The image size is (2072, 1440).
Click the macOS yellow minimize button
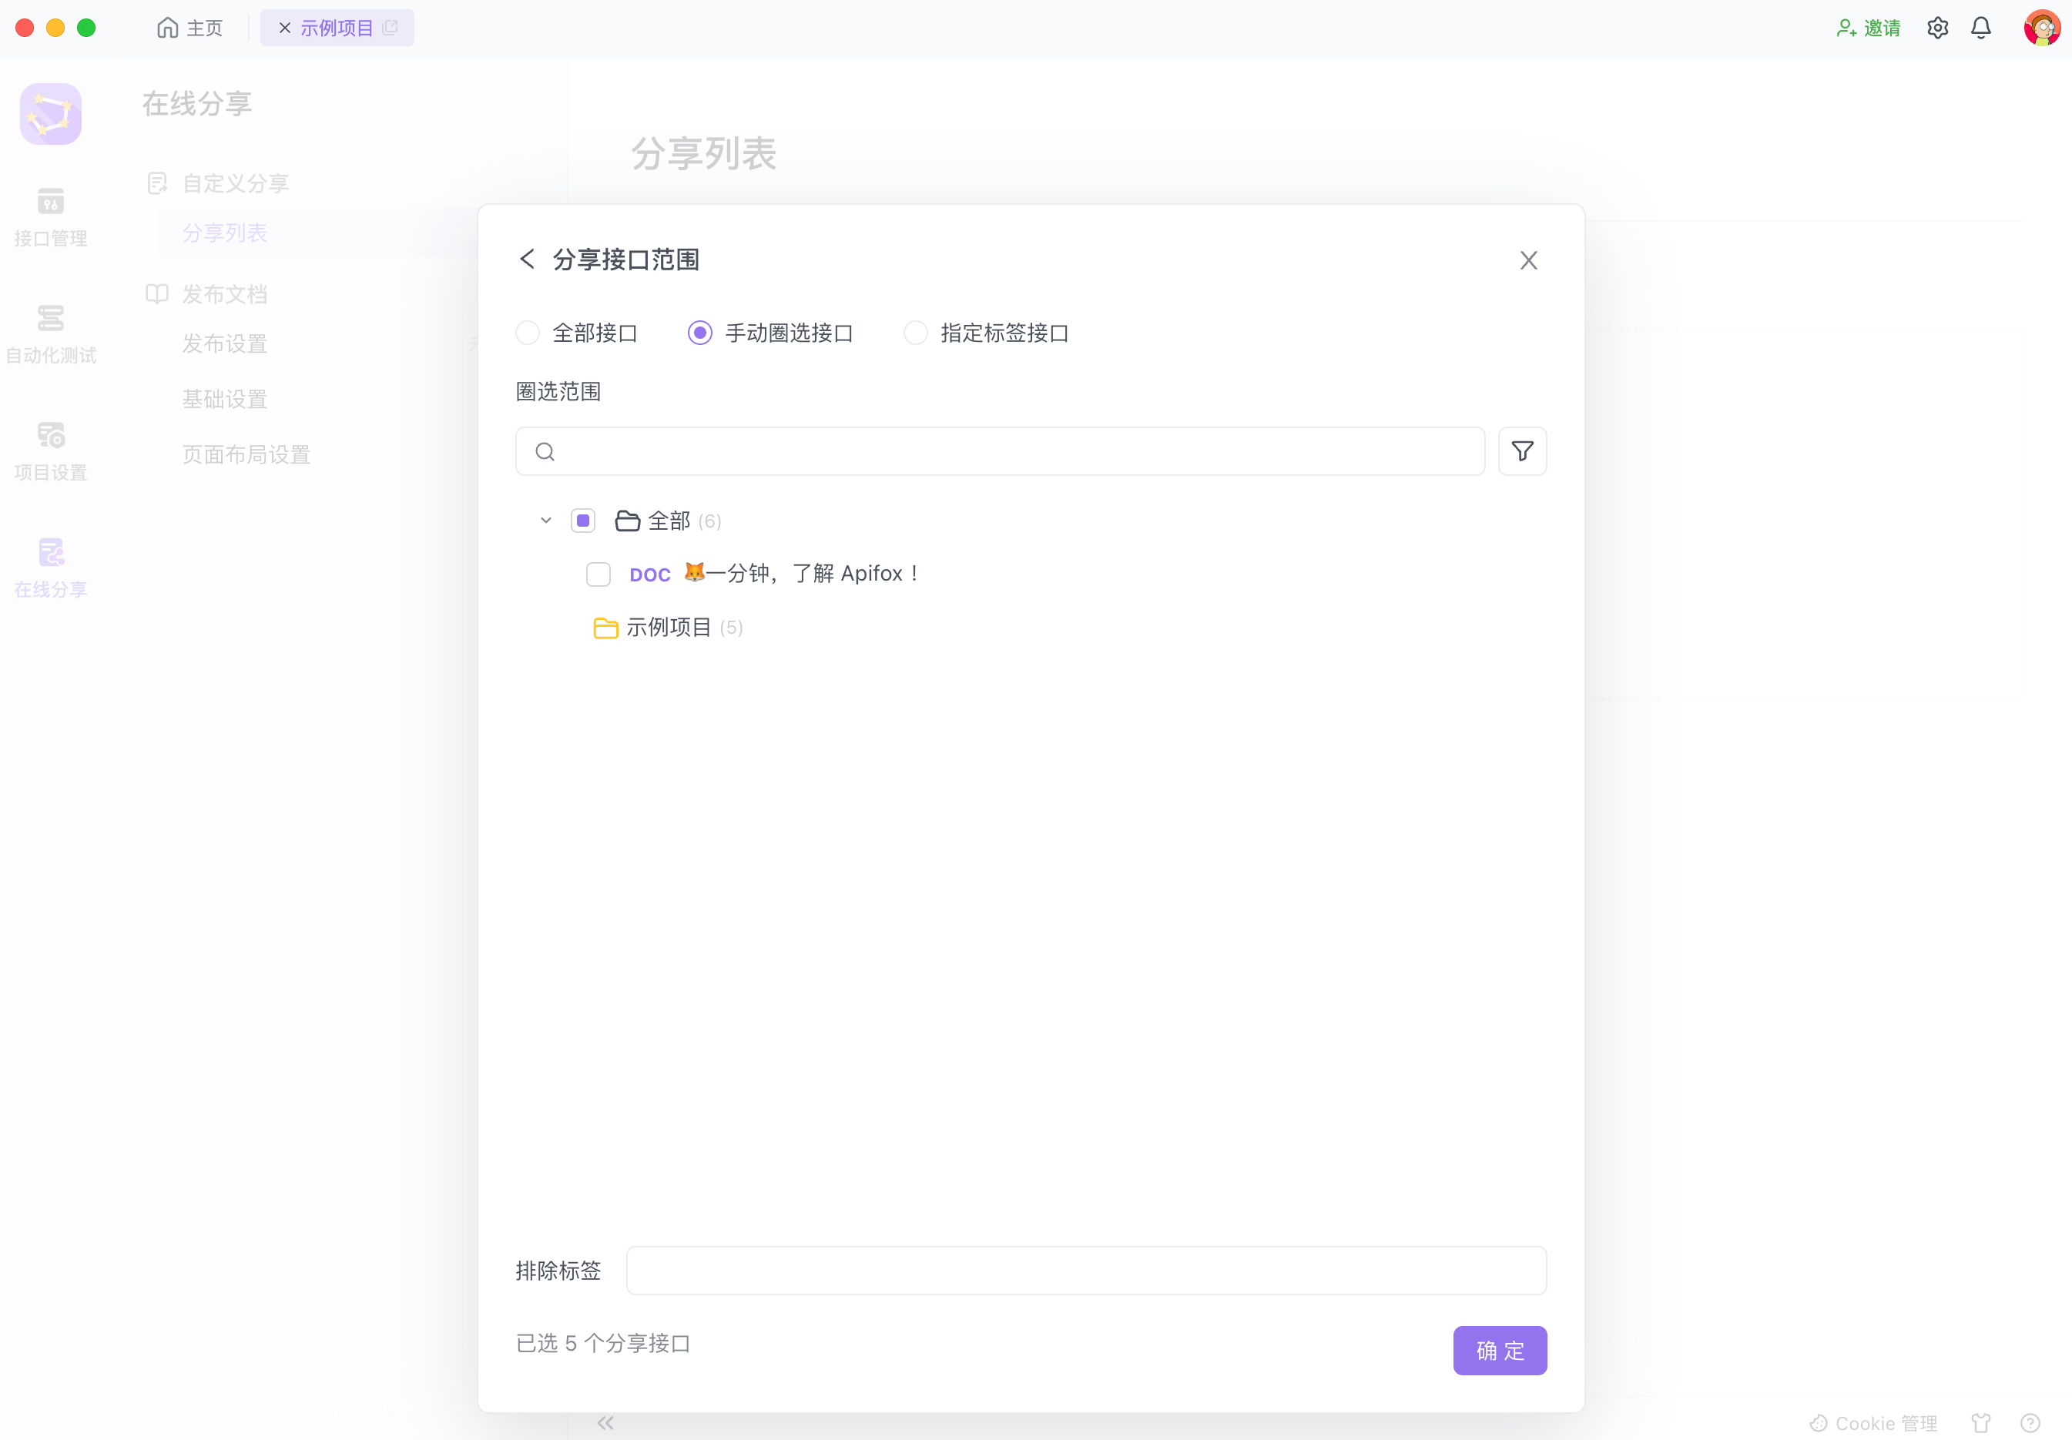tap(56, 28)
